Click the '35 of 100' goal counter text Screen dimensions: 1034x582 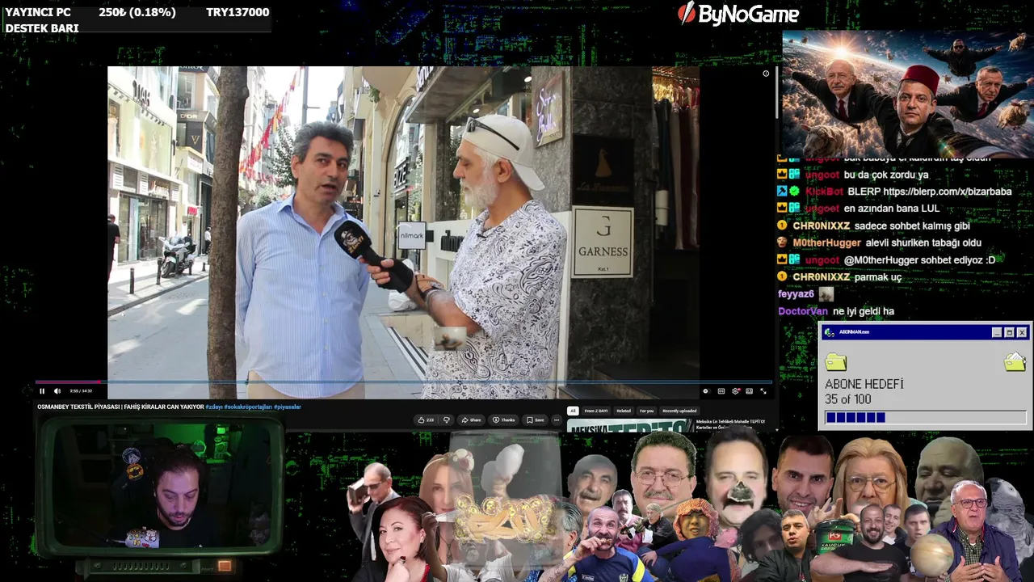pos(848,399)
